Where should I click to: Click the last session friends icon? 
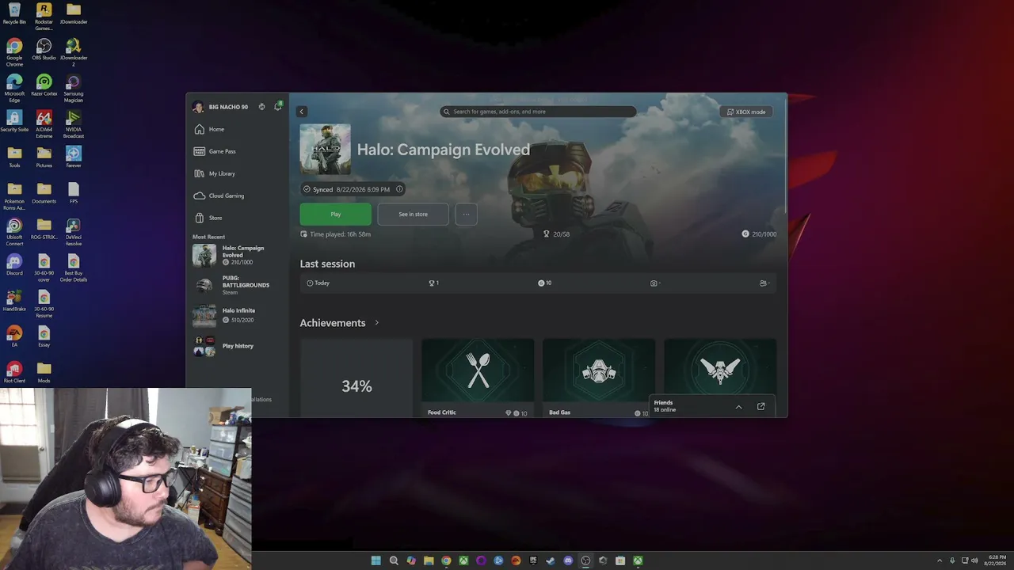[763, 283]
